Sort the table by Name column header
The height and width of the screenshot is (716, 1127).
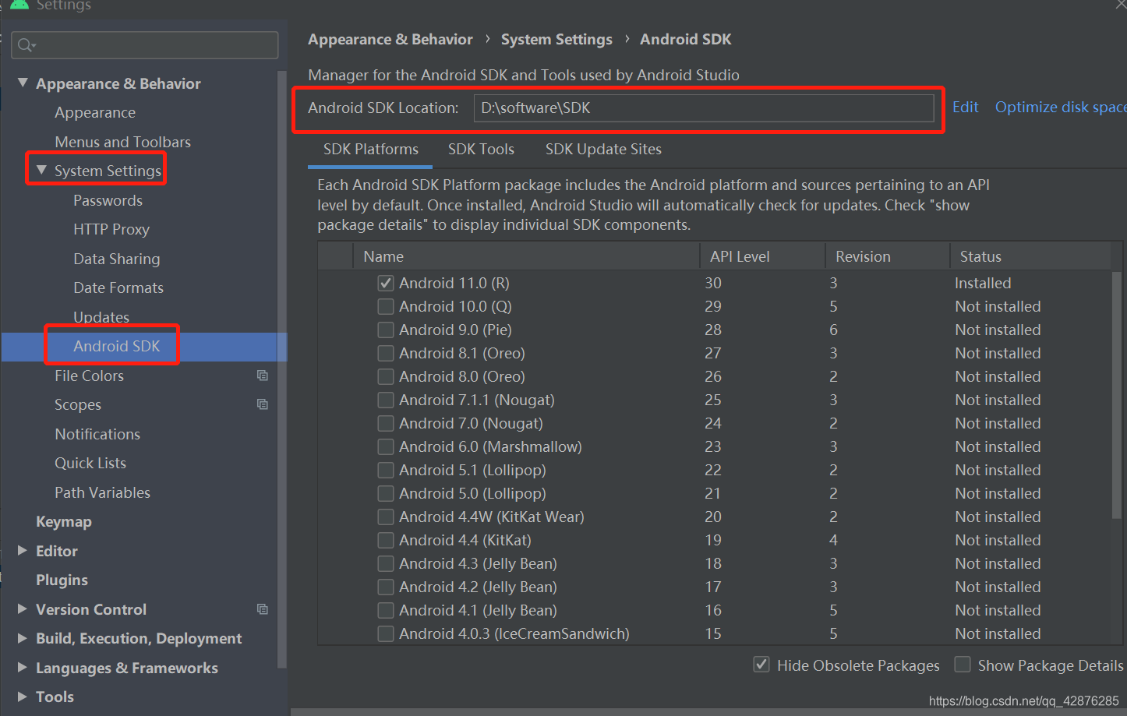point(526,256)
